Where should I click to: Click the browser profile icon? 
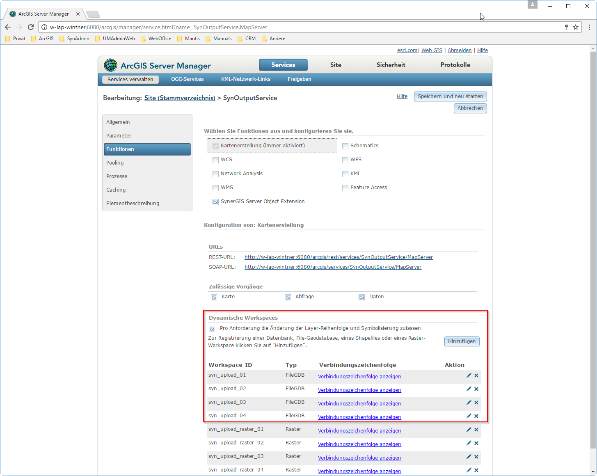pyautogui.click(x=532, y=5)
